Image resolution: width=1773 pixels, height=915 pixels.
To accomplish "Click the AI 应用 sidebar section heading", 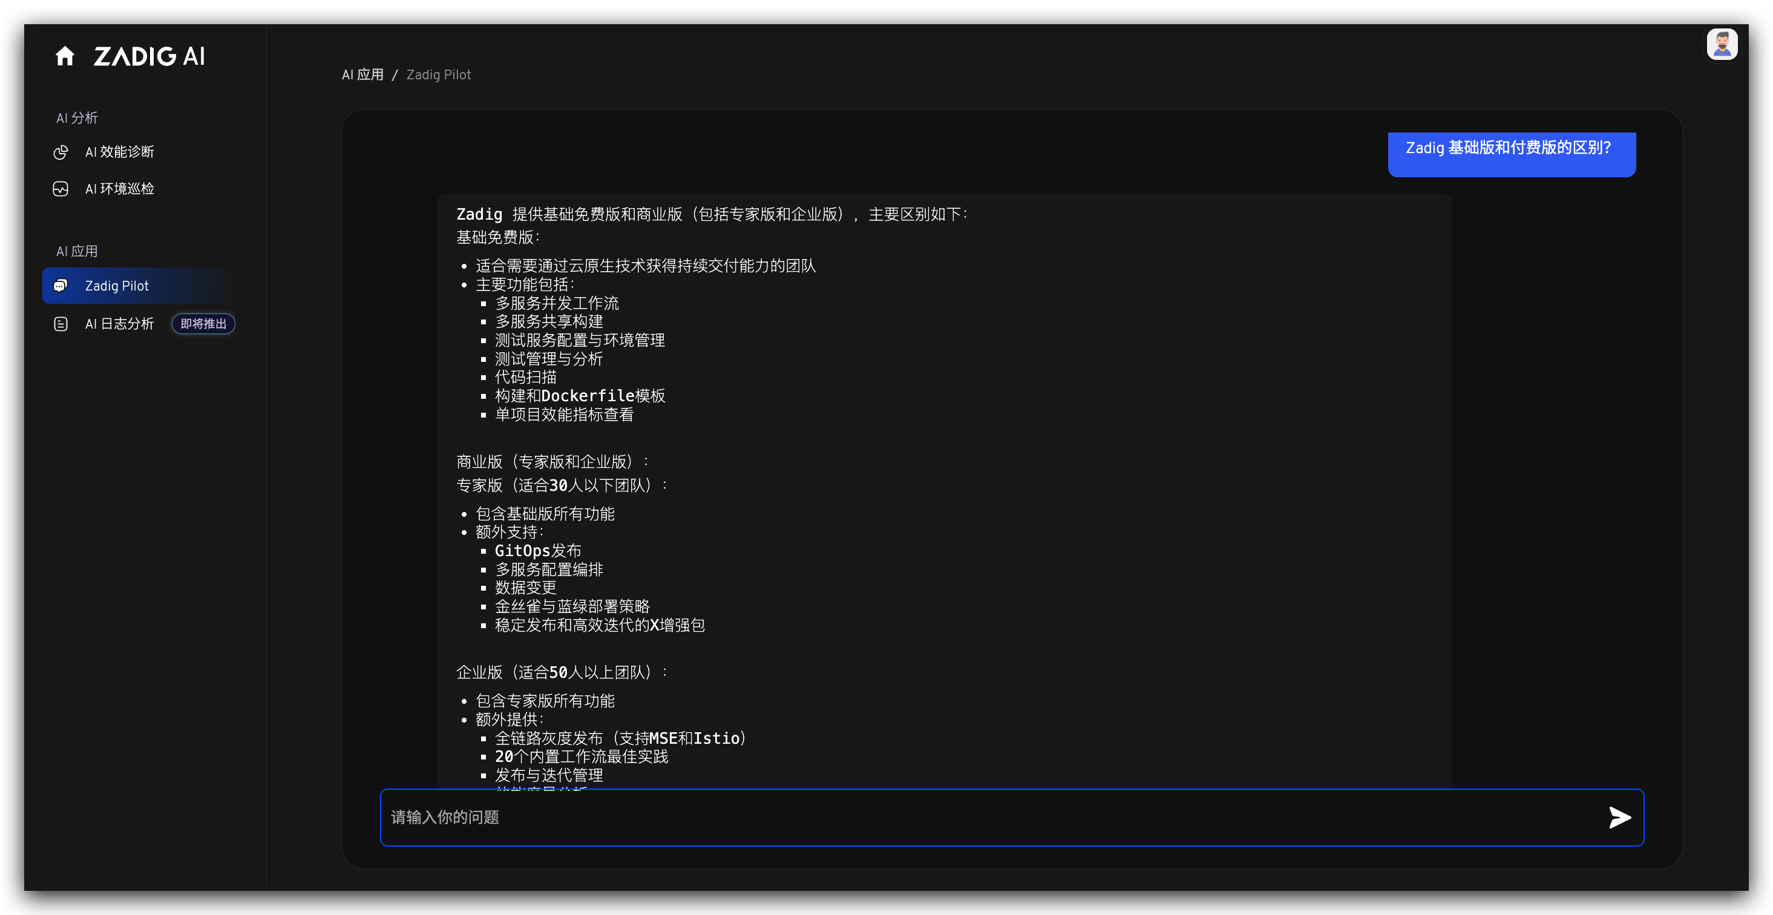I will [x=77, y=251].
